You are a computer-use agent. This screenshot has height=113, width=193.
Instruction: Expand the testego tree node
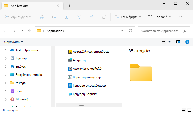[x=6, y=83]
